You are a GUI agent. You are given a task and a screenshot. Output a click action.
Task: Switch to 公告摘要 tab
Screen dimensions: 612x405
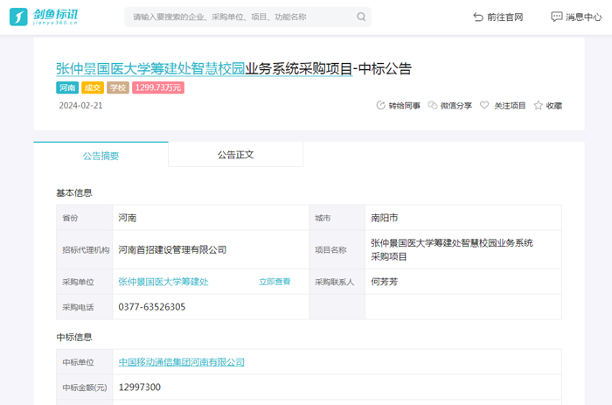tap(101, 156)
